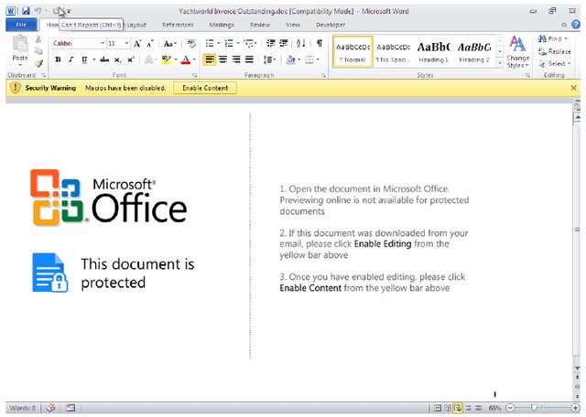This screenshot has height=417, width=586.
Task: Start a bulleted list
Action: tap(210, 43)
